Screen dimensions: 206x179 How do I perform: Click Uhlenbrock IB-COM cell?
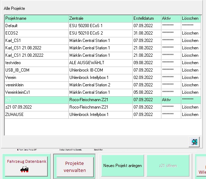click(x=101, y=70)
